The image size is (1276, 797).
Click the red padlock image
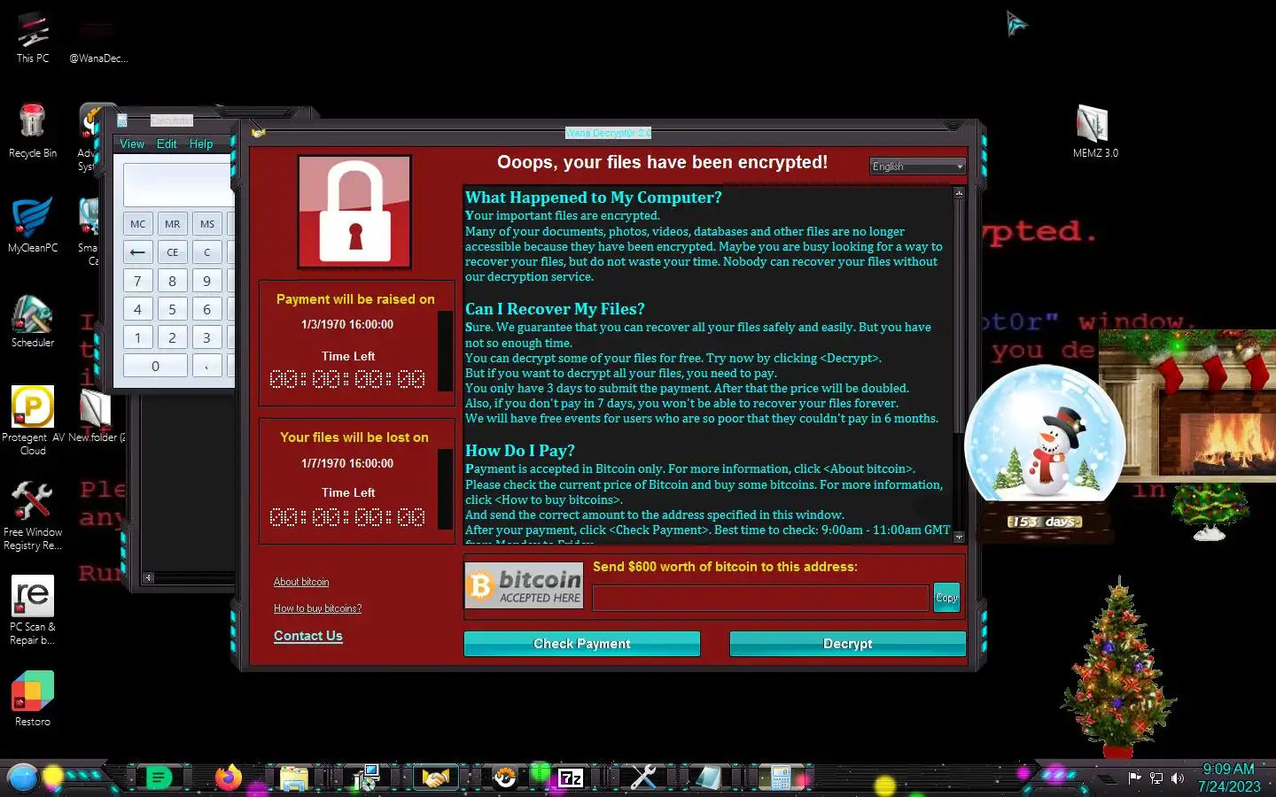coord(354,212)
